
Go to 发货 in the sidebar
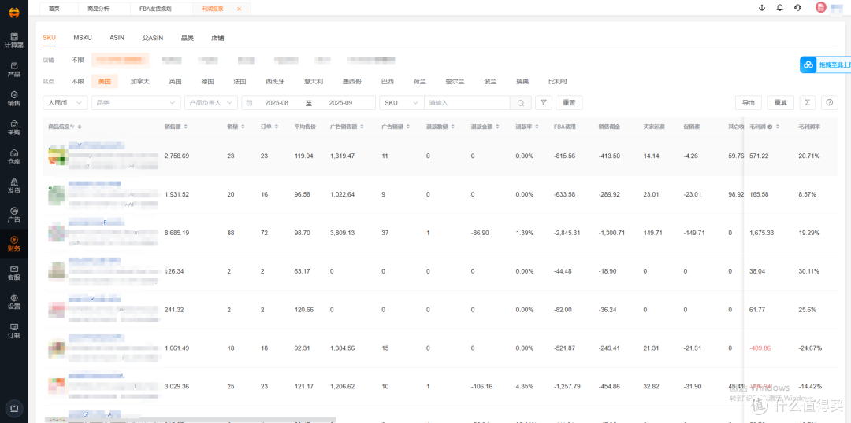14,186
